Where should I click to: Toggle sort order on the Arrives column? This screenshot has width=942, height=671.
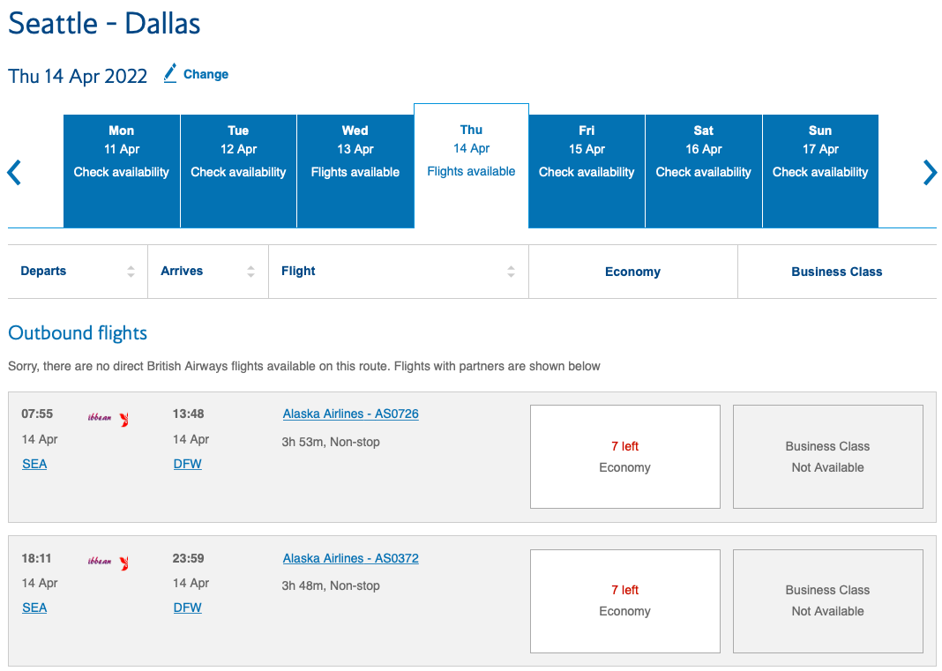click(x=250, y=271)
